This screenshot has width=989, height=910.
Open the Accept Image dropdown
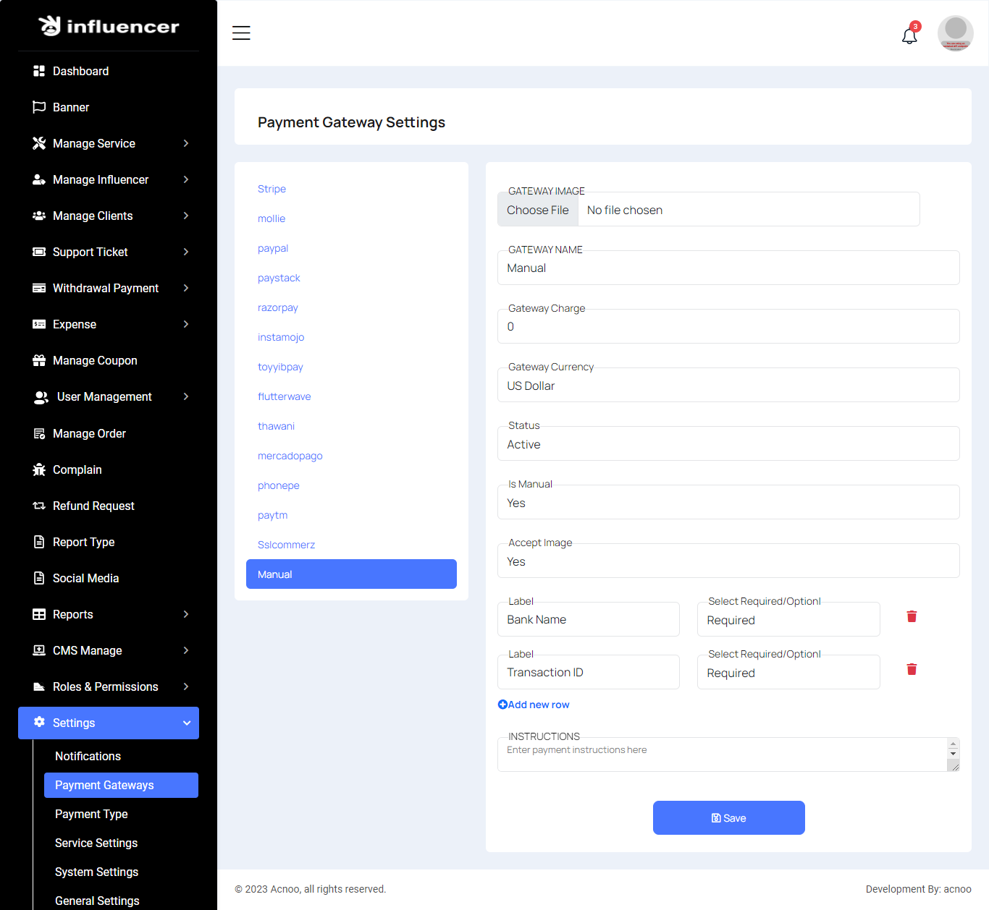pos(728,561)
